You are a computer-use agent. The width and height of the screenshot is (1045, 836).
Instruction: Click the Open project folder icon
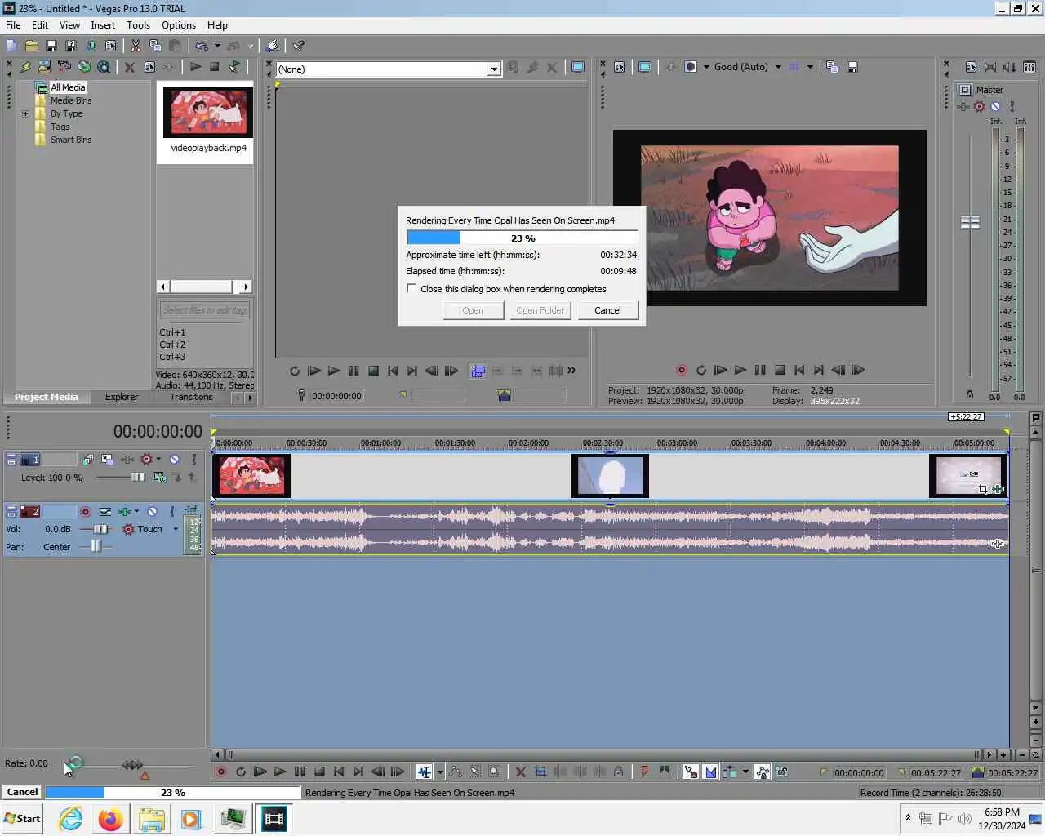[31, 46]
